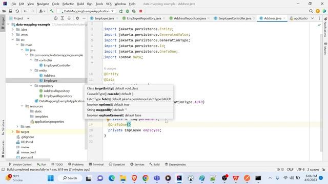Screen dimensions: 328x184
Task: Show hidden tabs with dropdown chevron
Action: point(312,18)
